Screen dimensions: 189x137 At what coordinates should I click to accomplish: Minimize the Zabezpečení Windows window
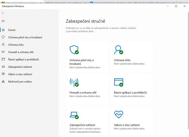[168, 6]
